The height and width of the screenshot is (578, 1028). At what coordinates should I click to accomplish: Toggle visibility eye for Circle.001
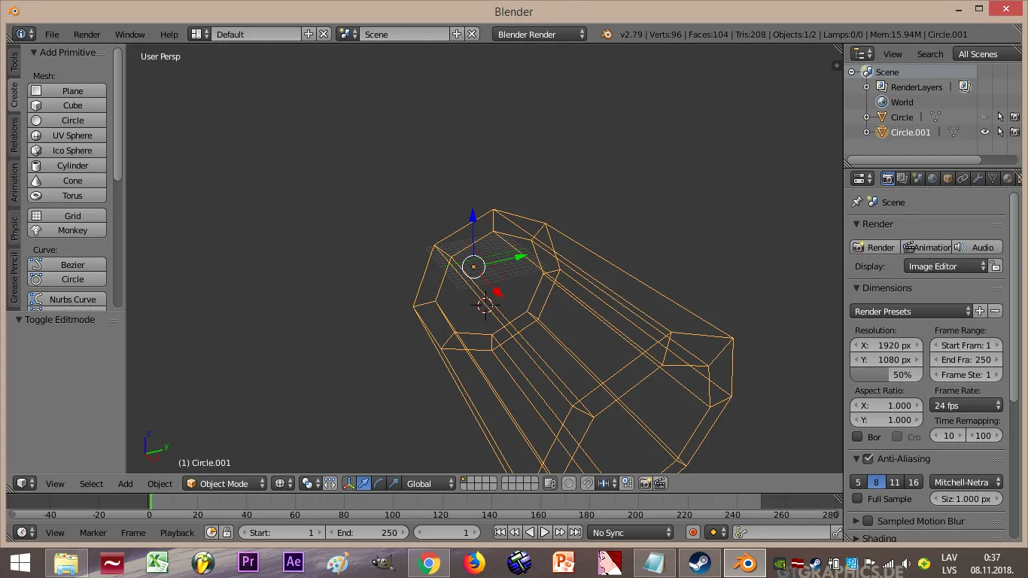point(984,132)
